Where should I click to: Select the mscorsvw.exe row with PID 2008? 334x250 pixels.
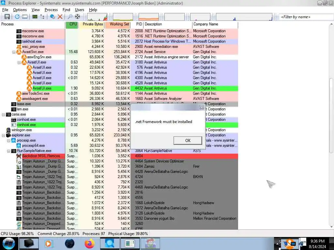(x=119, y=31)
